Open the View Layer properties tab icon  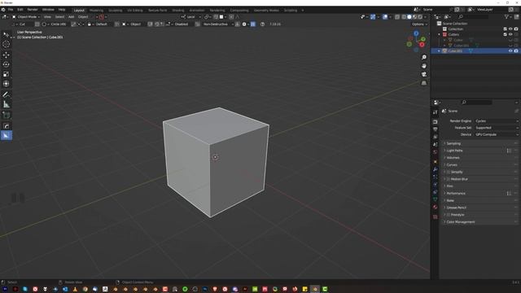coord(436,137)
